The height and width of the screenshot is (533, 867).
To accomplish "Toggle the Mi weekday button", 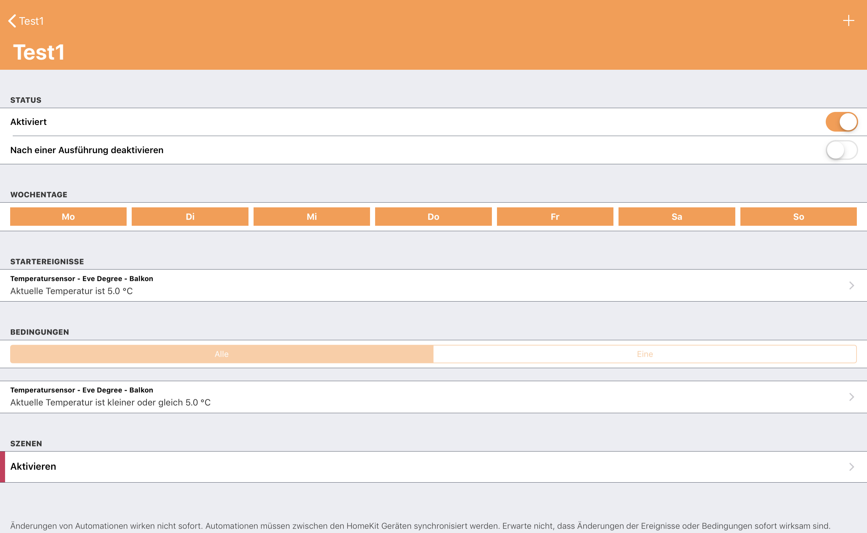I will tap(311, 217).
